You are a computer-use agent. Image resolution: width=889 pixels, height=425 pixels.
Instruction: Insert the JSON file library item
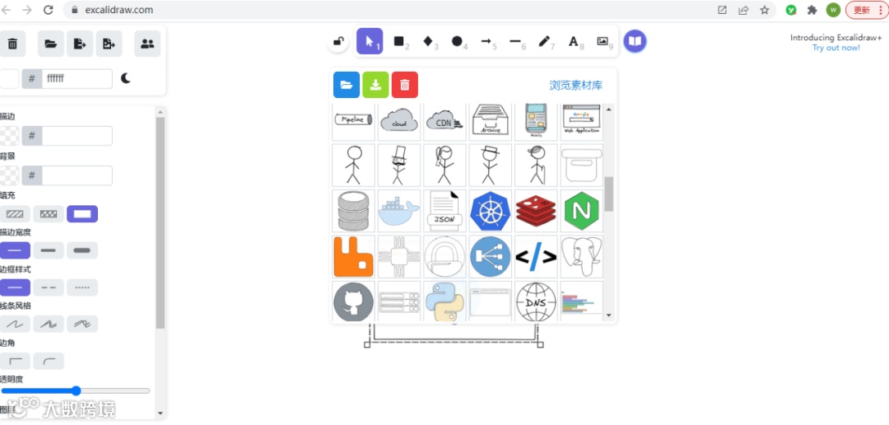[444, 211]
